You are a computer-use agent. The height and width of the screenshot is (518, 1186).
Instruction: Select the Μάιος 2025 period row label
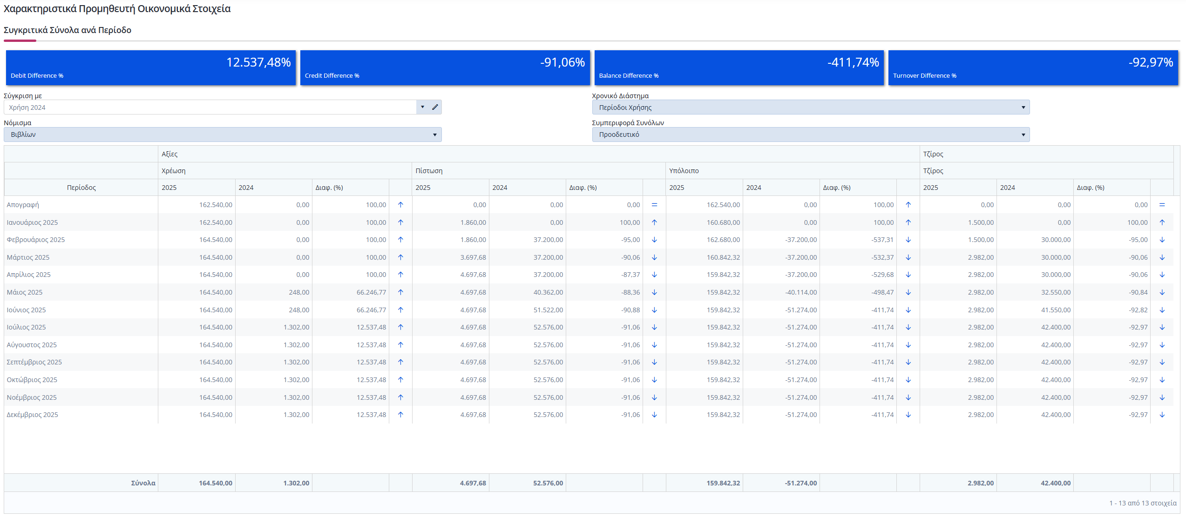25,292
